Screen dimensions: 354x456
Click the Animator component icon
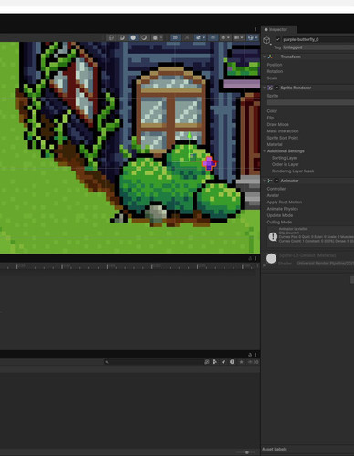pos(270,181)
